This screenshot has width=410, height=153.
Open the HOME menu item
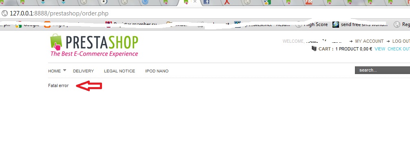54,71
